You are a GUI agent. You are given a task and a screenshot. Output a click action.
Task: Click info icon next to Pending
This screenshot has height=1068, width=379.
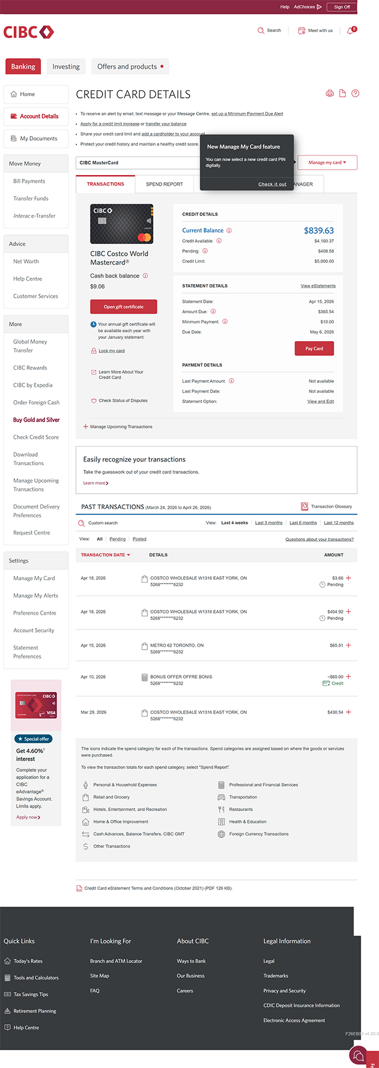click(205, 251)
